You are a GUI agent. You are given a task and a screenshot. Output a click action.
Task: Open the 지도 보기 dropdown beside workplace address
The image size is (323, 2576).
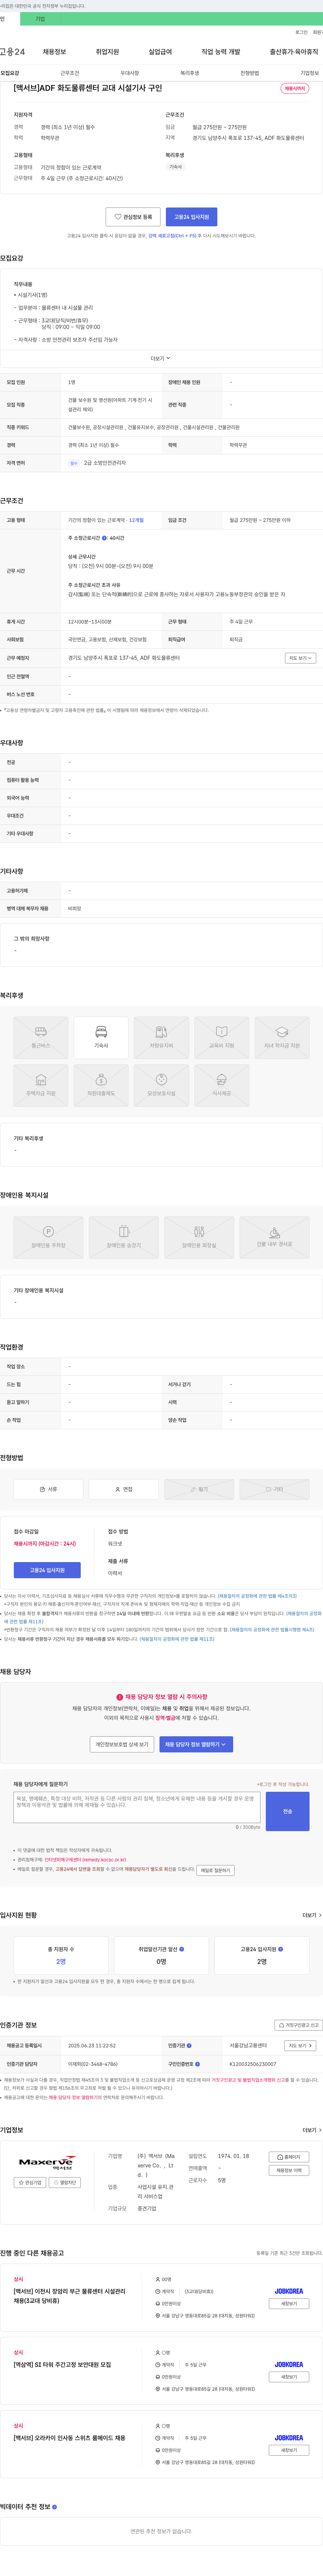click(x=300, y=658)
